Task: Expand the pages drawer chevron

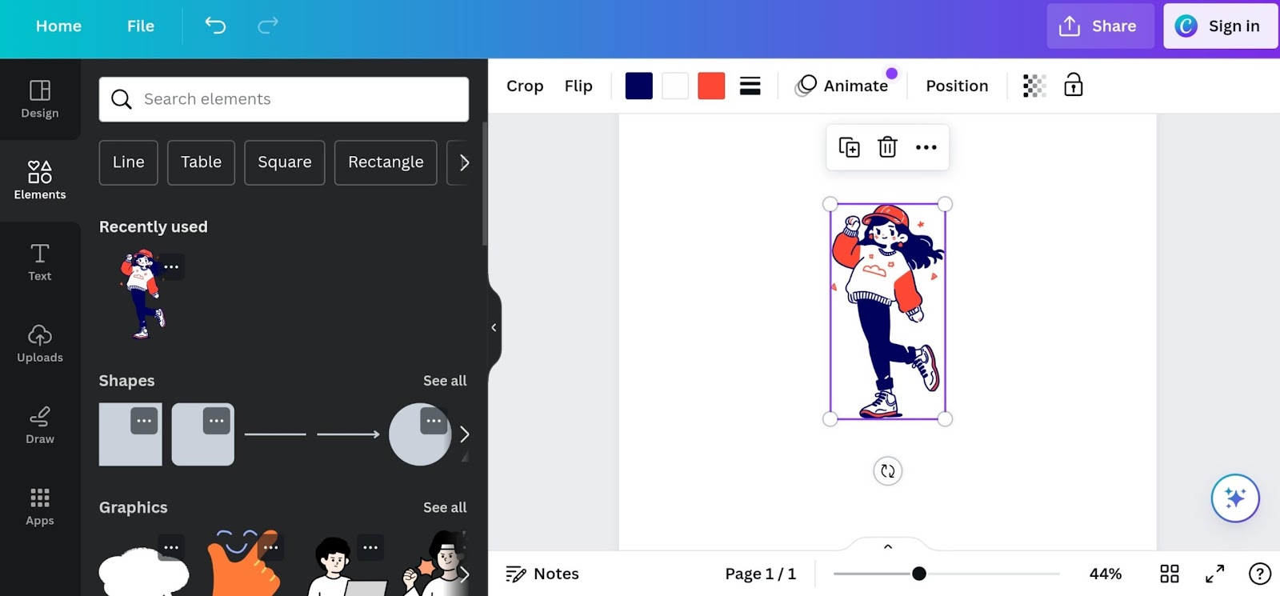Action: coord(888,546)
